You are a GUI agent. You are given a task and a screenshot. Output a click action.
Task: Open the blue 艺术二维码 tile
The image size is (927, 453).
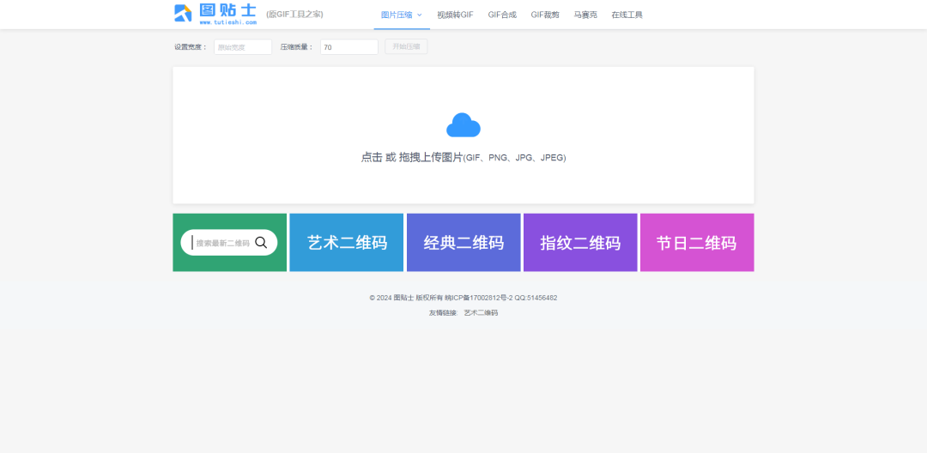coord(347,243)
